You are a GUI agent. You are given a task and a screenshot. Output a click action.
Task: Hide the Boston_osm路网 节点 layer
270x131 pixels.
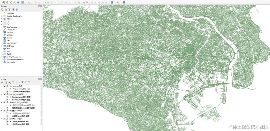click(7, 97)
